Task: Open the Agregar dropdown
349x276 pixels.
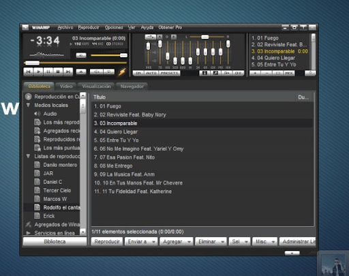Action: [x=177, y=241]
